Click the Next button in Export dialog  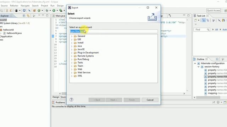114,100
